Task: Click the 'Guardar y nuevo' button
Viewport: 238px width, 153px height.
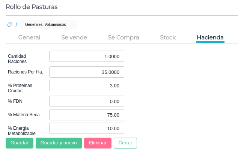Action: [x=59, y=143]
